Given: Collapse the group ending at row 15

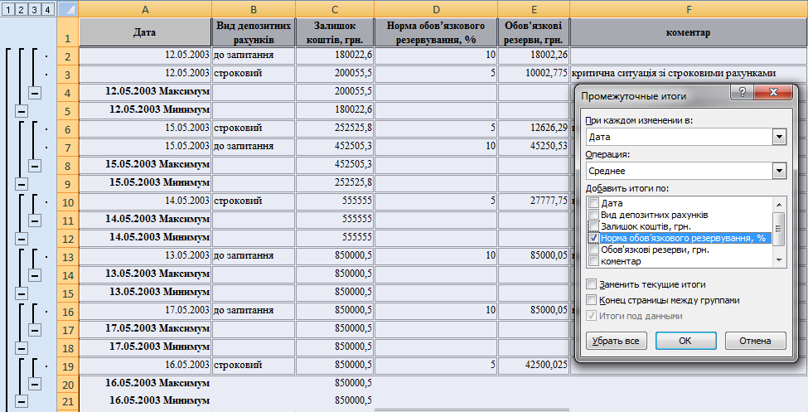Looking at the screenshot, I should [21, 293].
